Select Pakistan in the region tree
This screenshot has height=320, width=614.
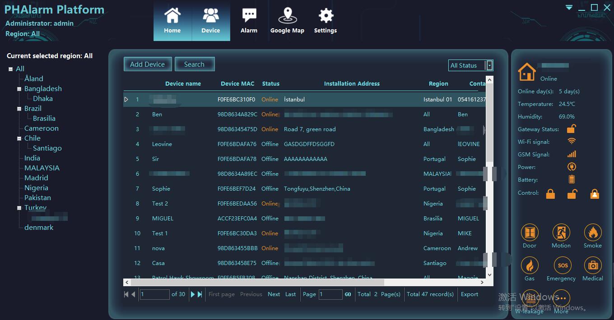(x=37, y=197)
